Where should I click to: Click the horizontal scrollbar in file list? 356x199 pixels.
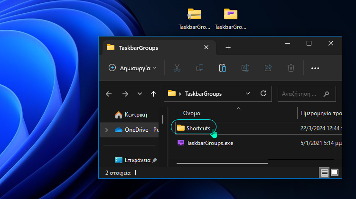tap(222, 163)
